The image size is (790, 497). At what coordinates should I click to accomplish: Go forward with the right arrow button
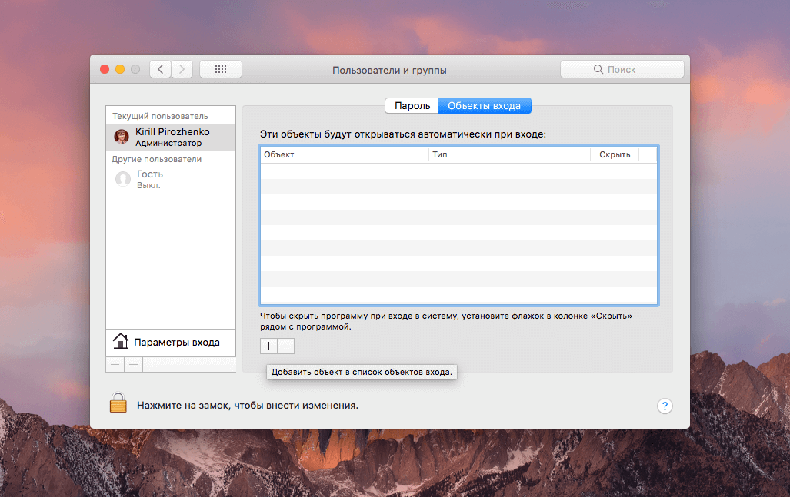point(182,69)
